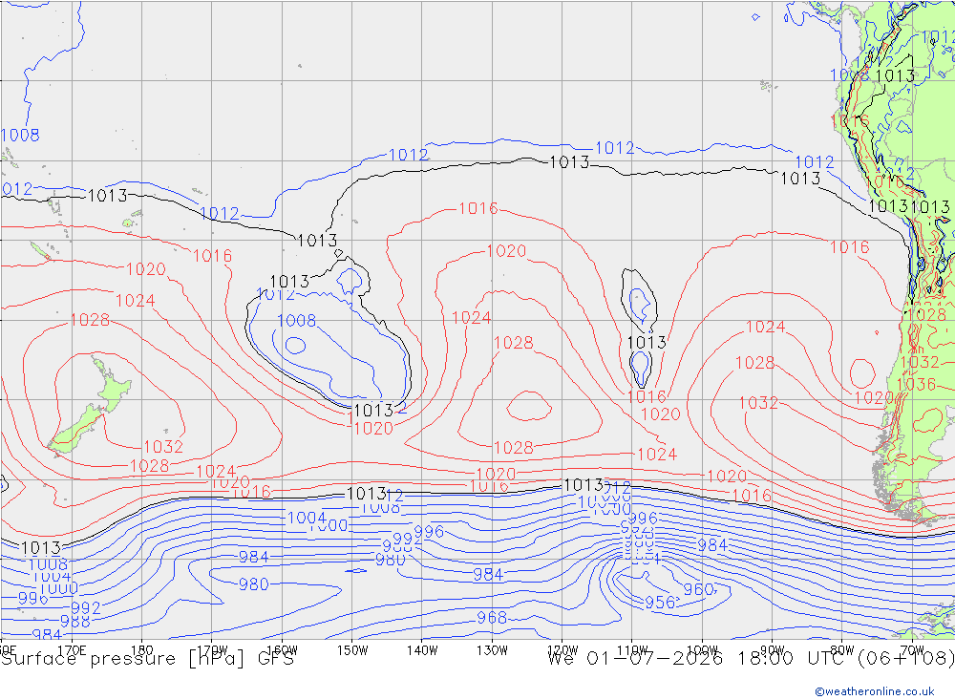Click the 80W longitude label
Screen dimensions: 955x700
click(x=842, y=650)
